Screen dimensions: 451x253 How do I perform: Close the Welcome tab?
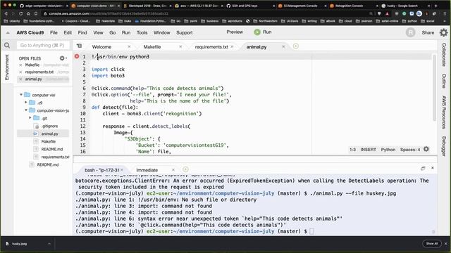tap(129, 46)
